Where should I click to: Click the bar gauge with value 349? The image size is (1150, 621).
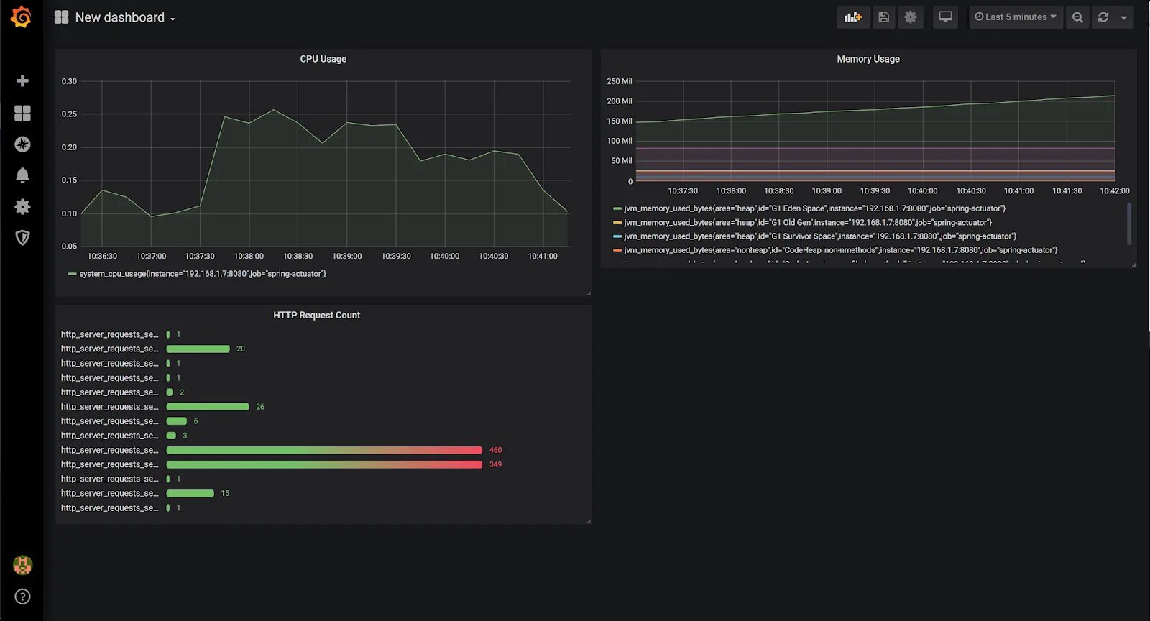click(324, 464)
